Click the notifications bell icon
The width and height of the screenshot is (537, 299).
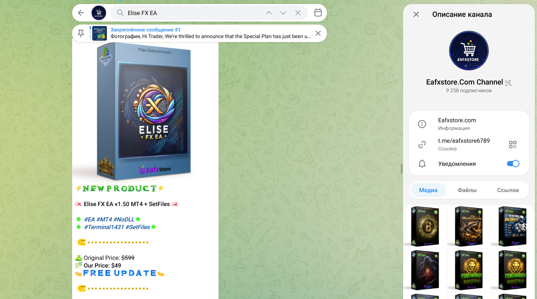422,164
